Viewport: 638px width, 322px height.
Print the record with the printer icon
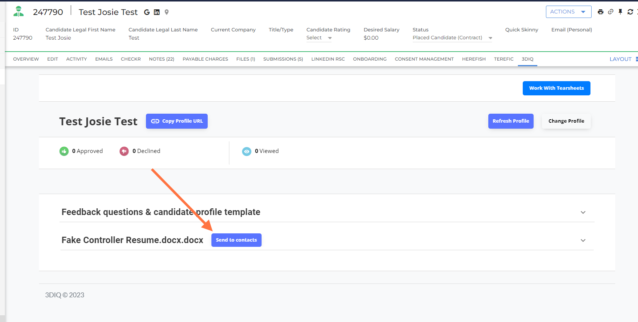601,12
